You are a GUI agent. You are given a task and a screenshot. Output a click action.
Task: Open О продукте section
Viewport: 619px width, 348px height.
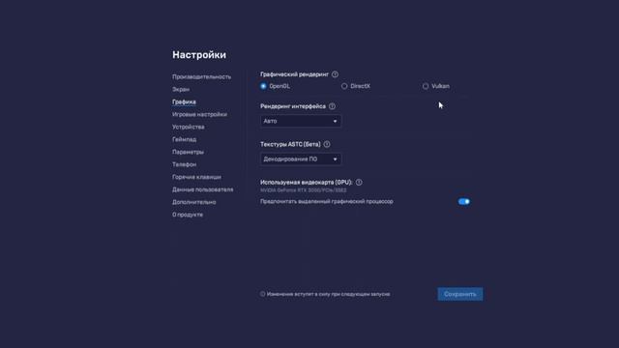click(x=188, y=215)
